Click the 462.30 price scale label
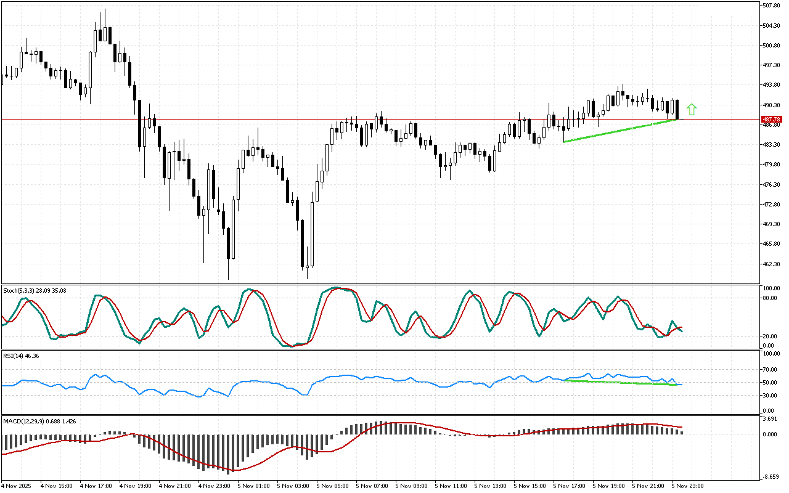 pos(771,264)
